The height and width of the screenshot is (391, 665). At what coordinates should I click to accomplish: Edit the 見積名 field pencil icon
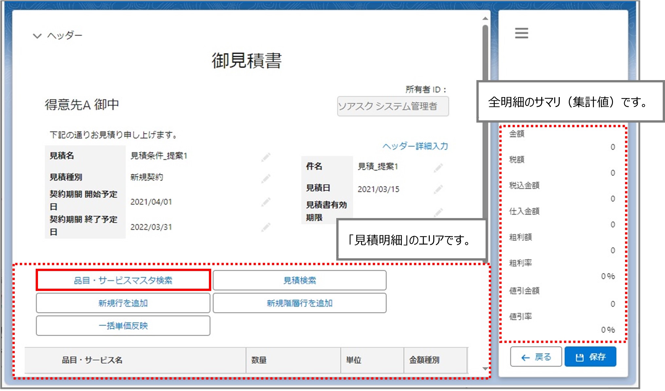tap(266, 157)
